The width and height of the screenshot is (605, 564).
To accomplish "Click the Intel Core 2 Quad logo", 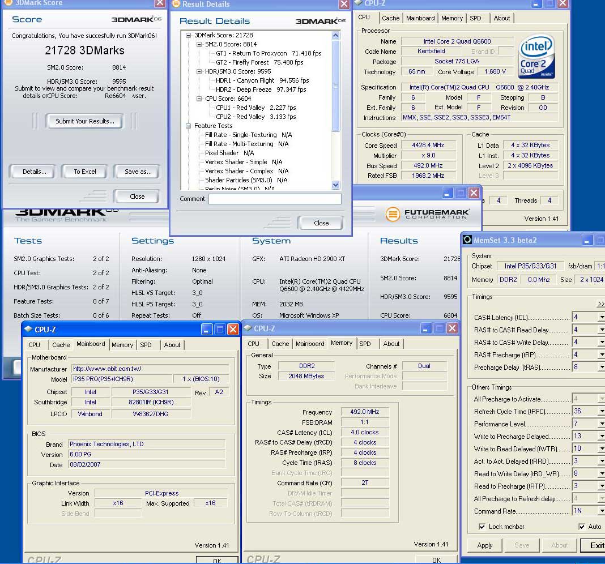I will (537, 57).
